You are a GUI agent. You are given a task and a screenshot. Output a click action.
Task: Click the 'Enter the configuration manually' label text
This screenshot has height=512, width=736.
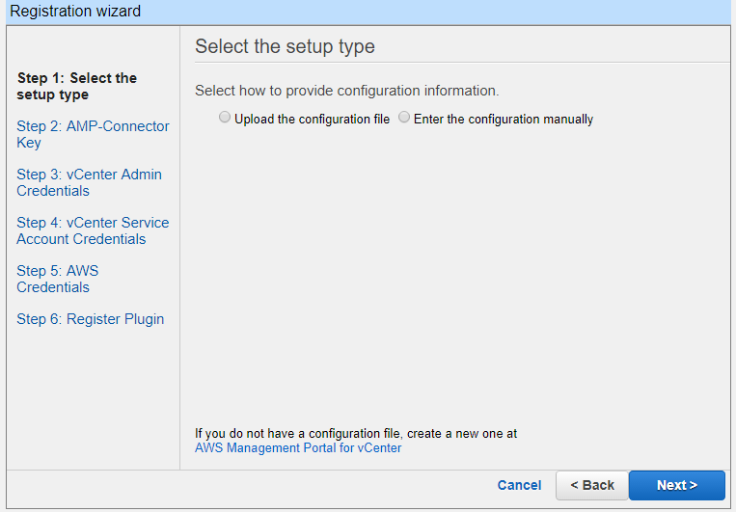[x=504, y=120]
